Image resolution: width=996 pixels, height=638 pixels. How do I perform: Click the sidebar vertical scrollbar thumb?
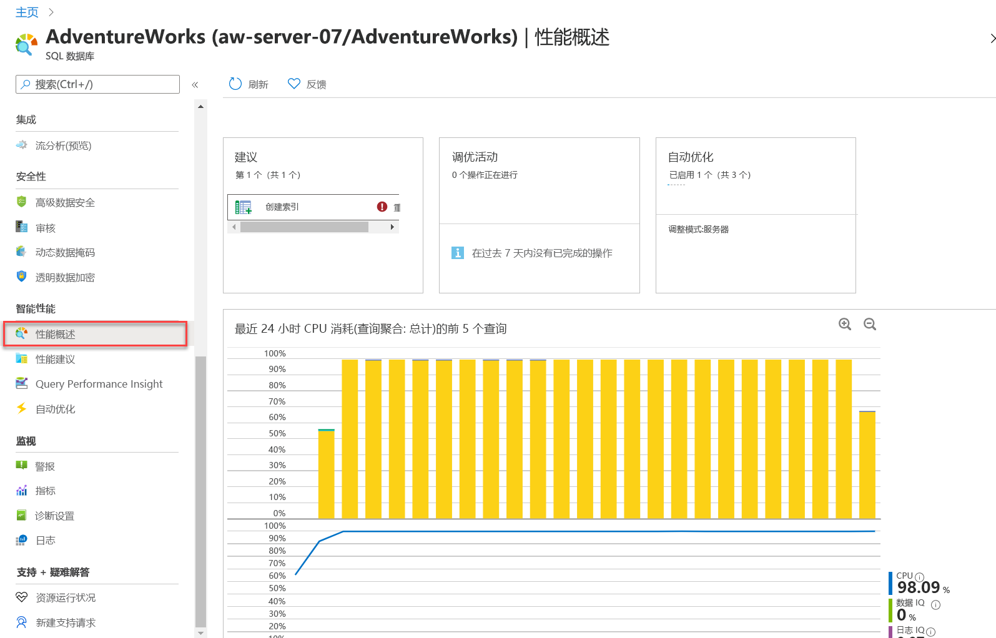coord(200,491)
